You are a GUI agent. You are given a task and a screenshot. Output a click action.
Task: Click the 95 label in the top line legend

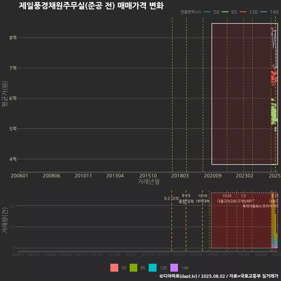pyautogui.click(x=234, y=12)
